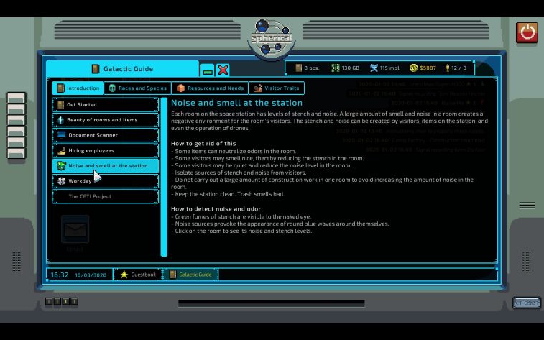
Task: Click the red power button
Action: pyautogui.click(x=527, y=32)
